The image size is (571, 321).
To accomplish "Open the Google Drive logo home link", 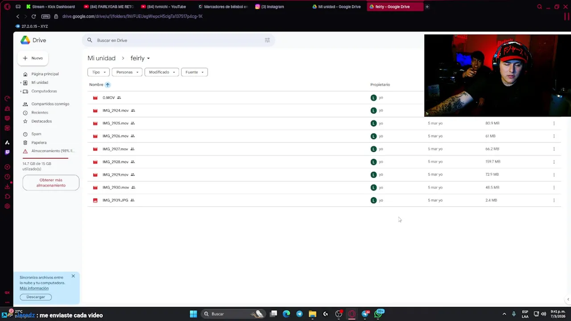I will (33, 40).
